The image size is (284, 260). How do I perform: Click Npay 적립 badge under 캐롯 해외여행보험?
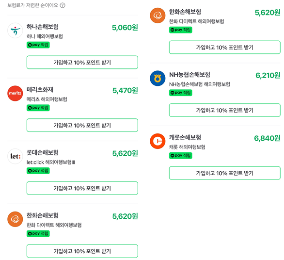click(x=181, y=156)
